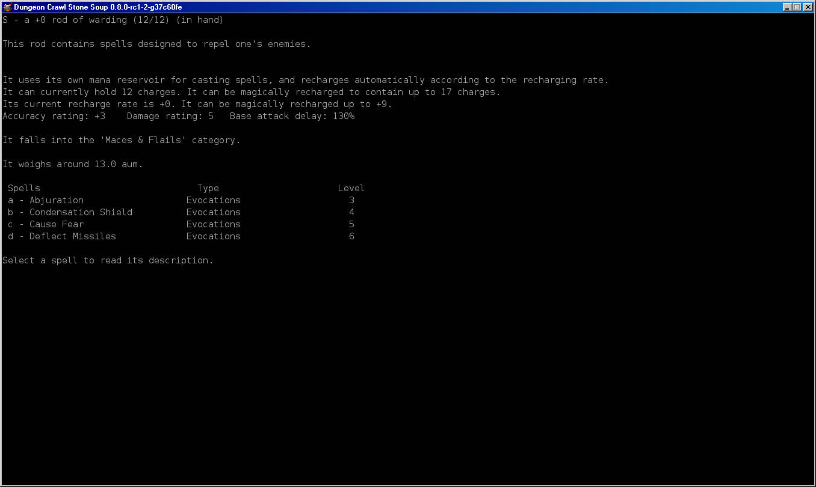Image resolution: width=816 pixels, height=487 pixels.
Task: Click level '5' in the Cause Fear row
Action: point(351,224)
